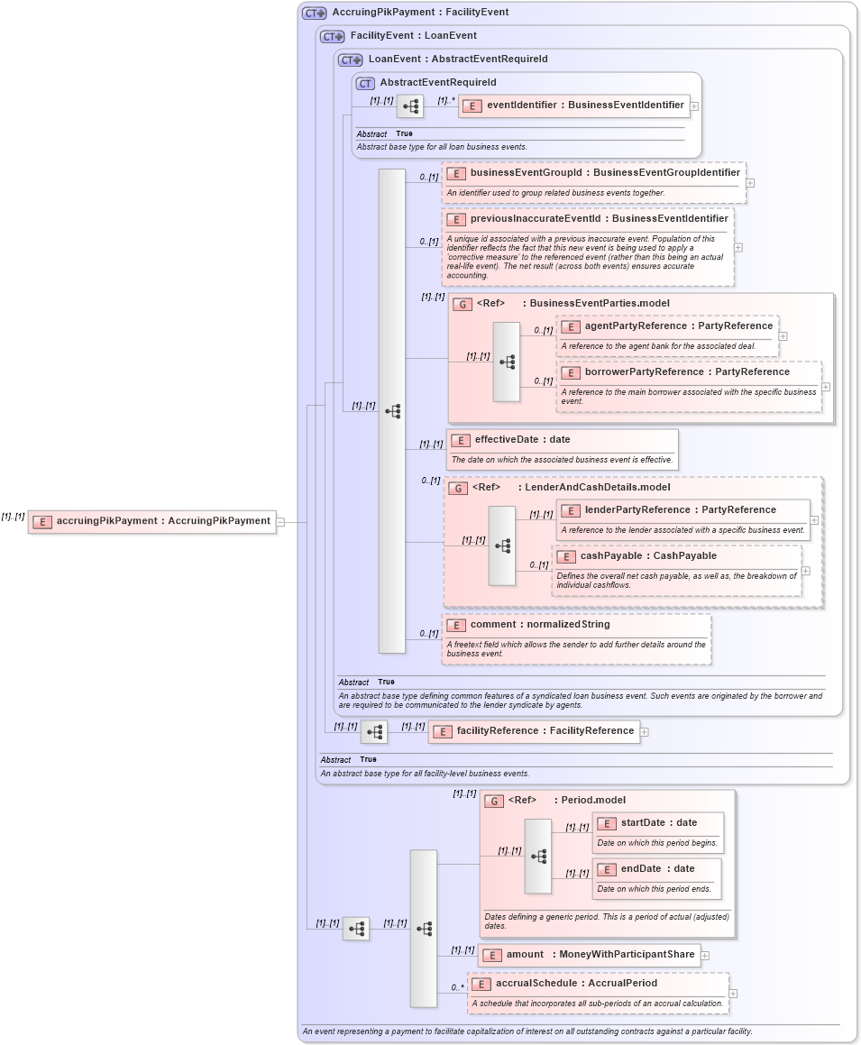Screen dimensions: 861x1045
Task: Select the E icon of lenderPartyReference
Action: click(571, 509)
